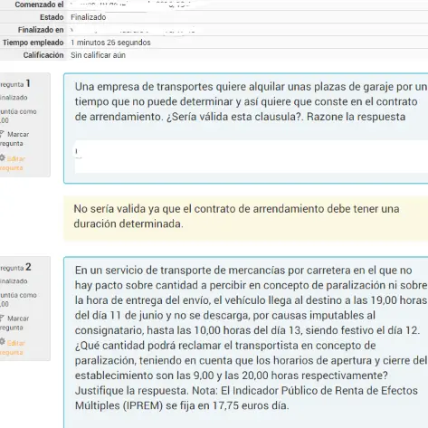
Task: Select Marcar pregunta text for question 2
Action: point(14,323)
